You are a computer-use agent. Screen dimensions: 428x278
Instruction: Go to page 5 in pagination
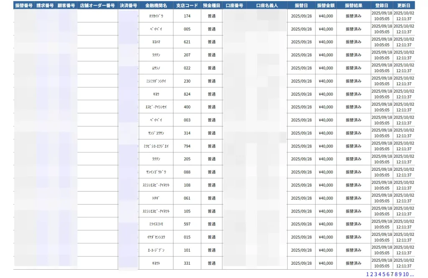[x=383, y=274]
